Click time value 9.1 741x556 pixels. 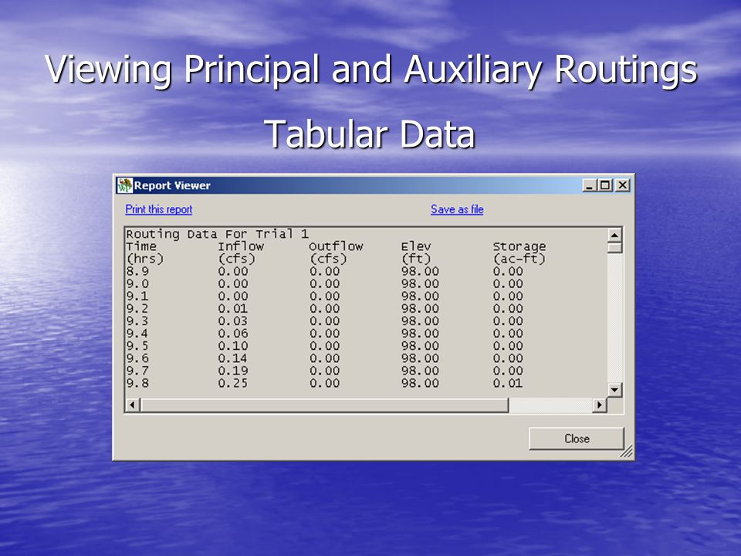(x=137, y=296)
